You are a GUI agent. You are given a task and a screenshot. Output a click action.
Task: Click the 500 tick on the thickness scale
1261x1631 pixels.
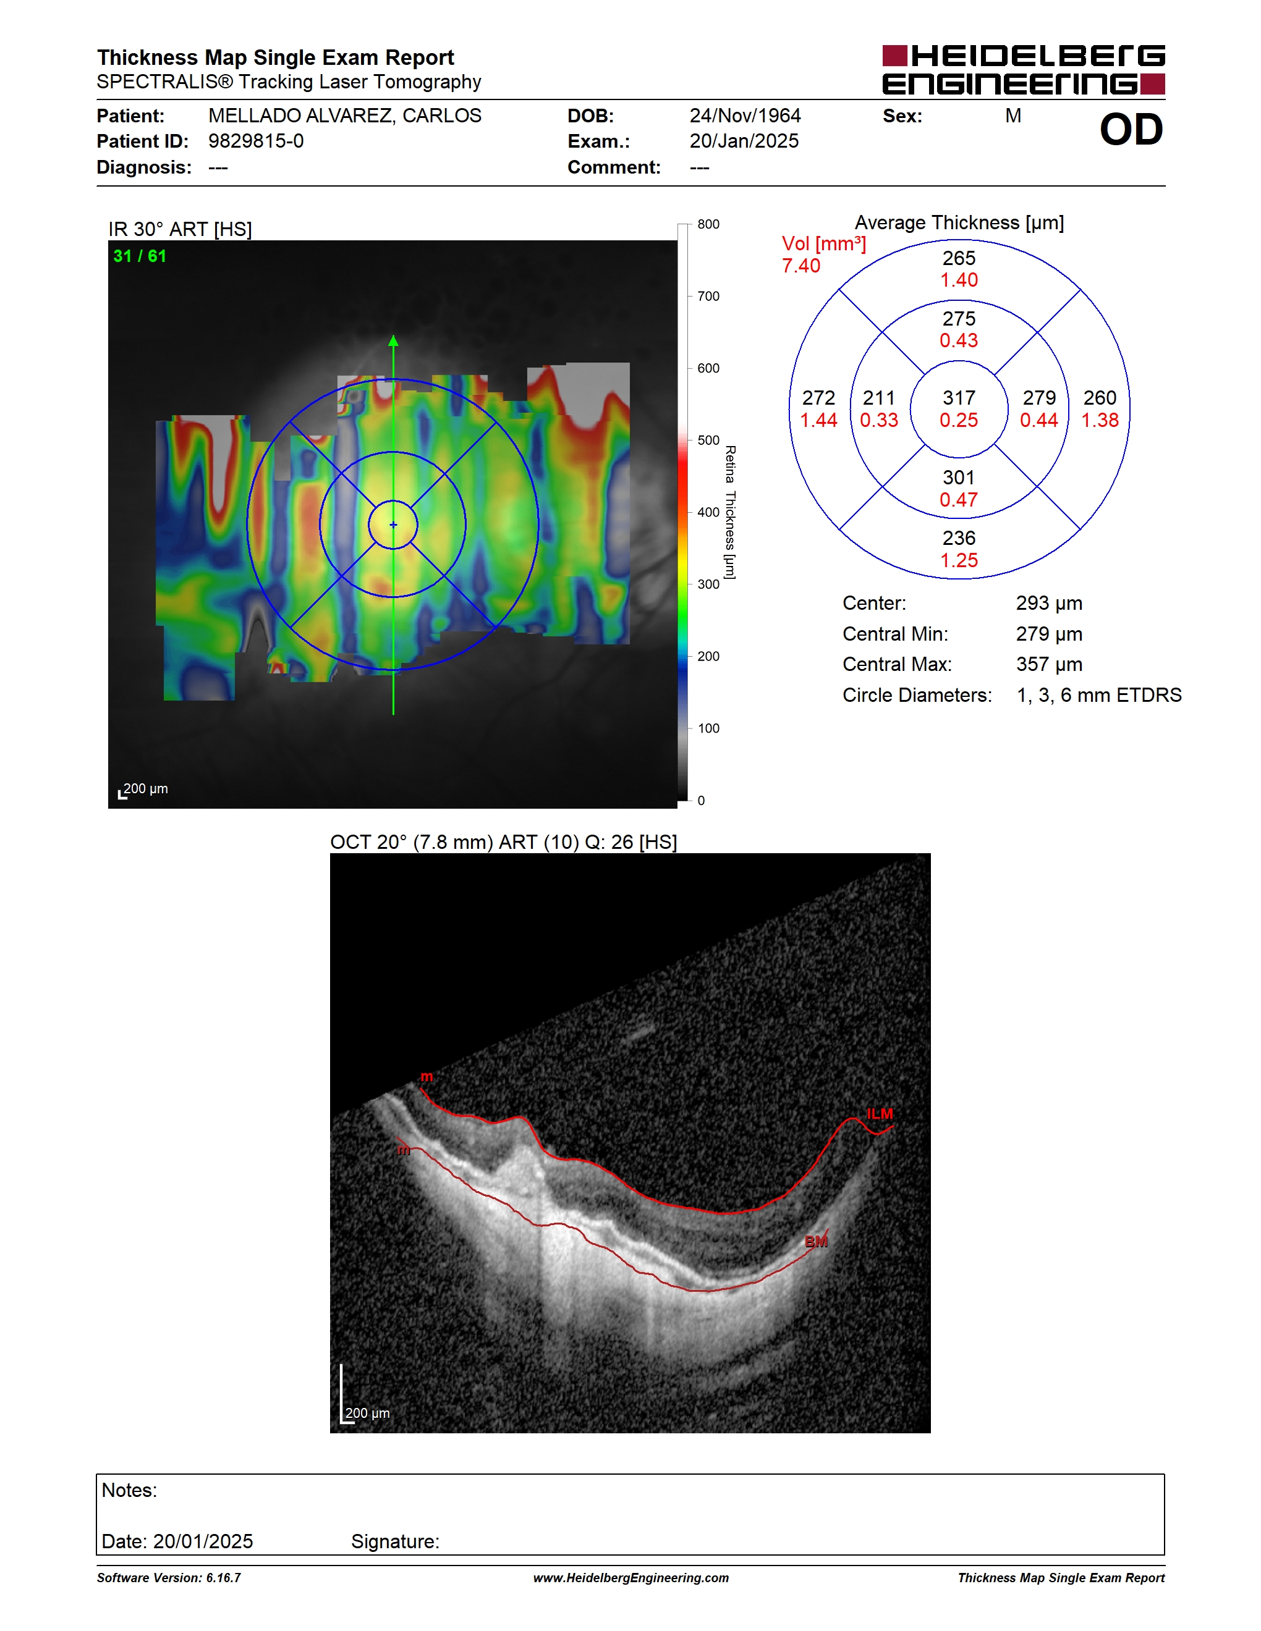click(x=708, y=440)
